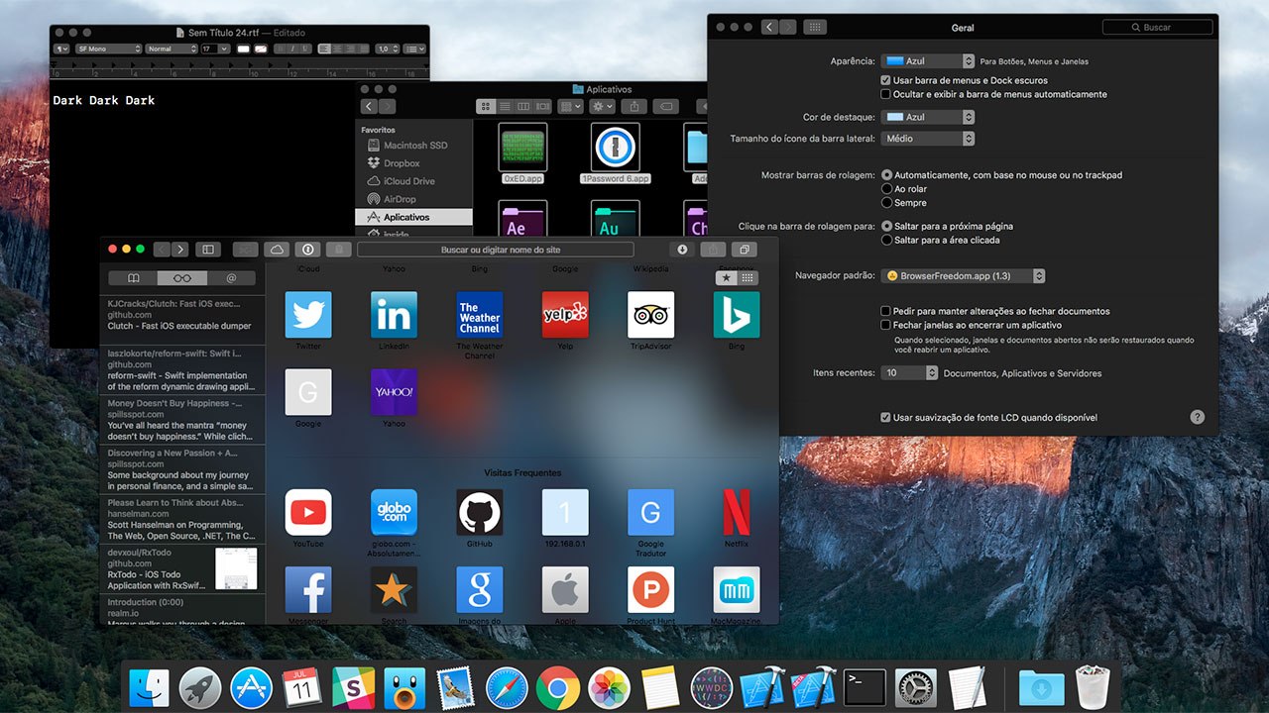Check 'Fechar janelas ao encerrar um aplicativo'
The image size is (1269, 713).
885,325
